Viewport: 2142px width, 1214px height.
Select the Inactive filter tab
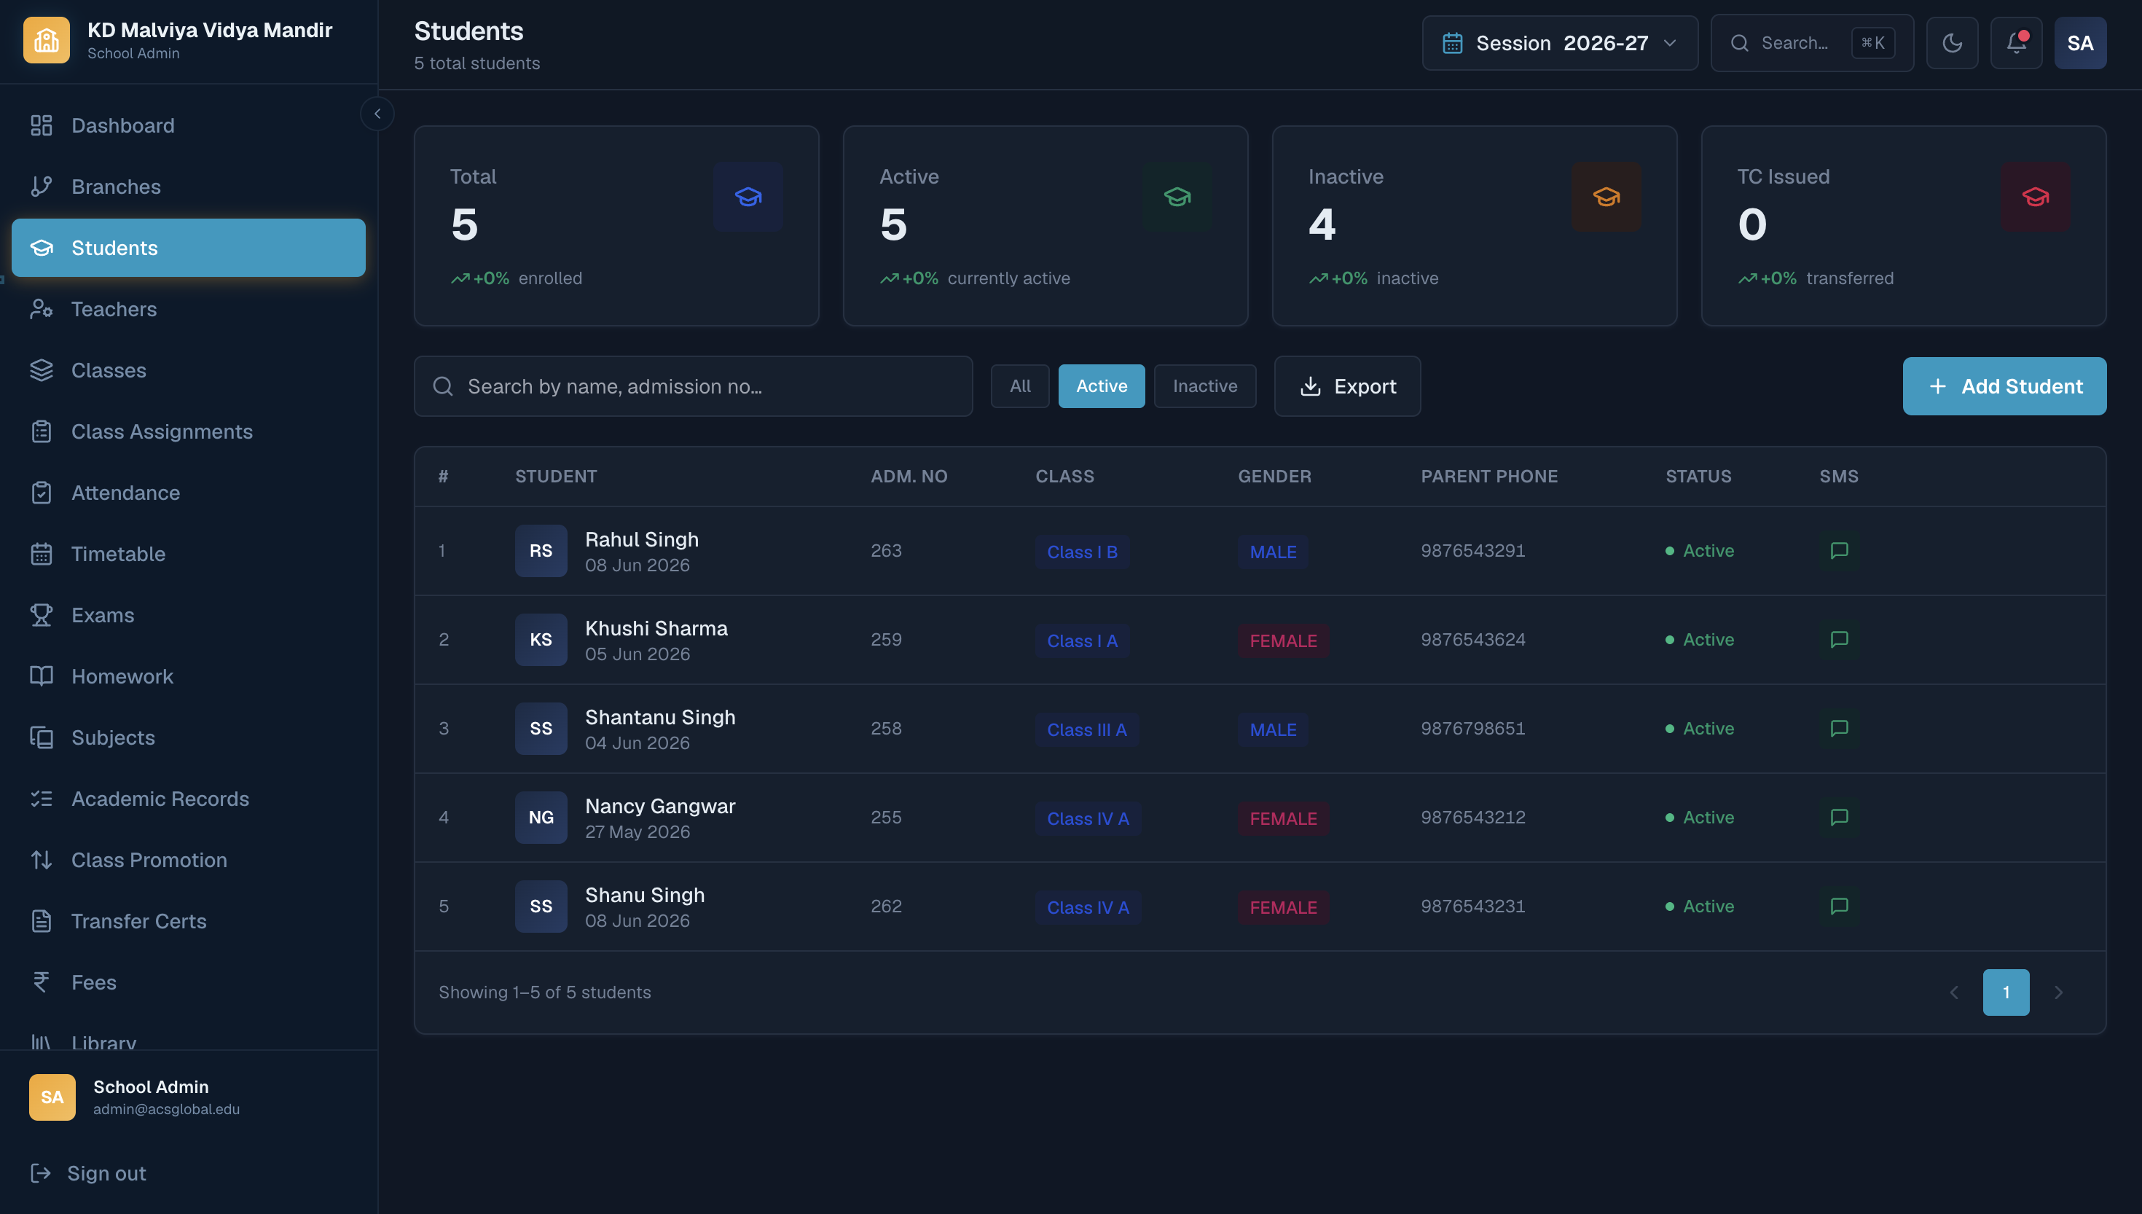click(x=1204, y=386)
